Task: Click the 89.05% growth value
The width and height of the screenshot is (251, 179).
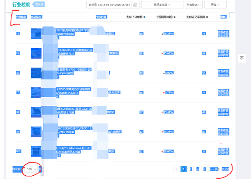Action: 168,151
